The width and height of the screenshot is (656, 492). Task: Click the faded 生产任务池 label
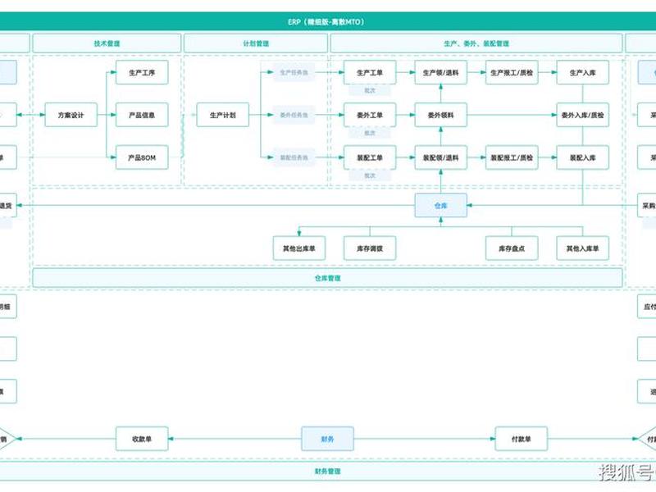[x=294, y=72]
